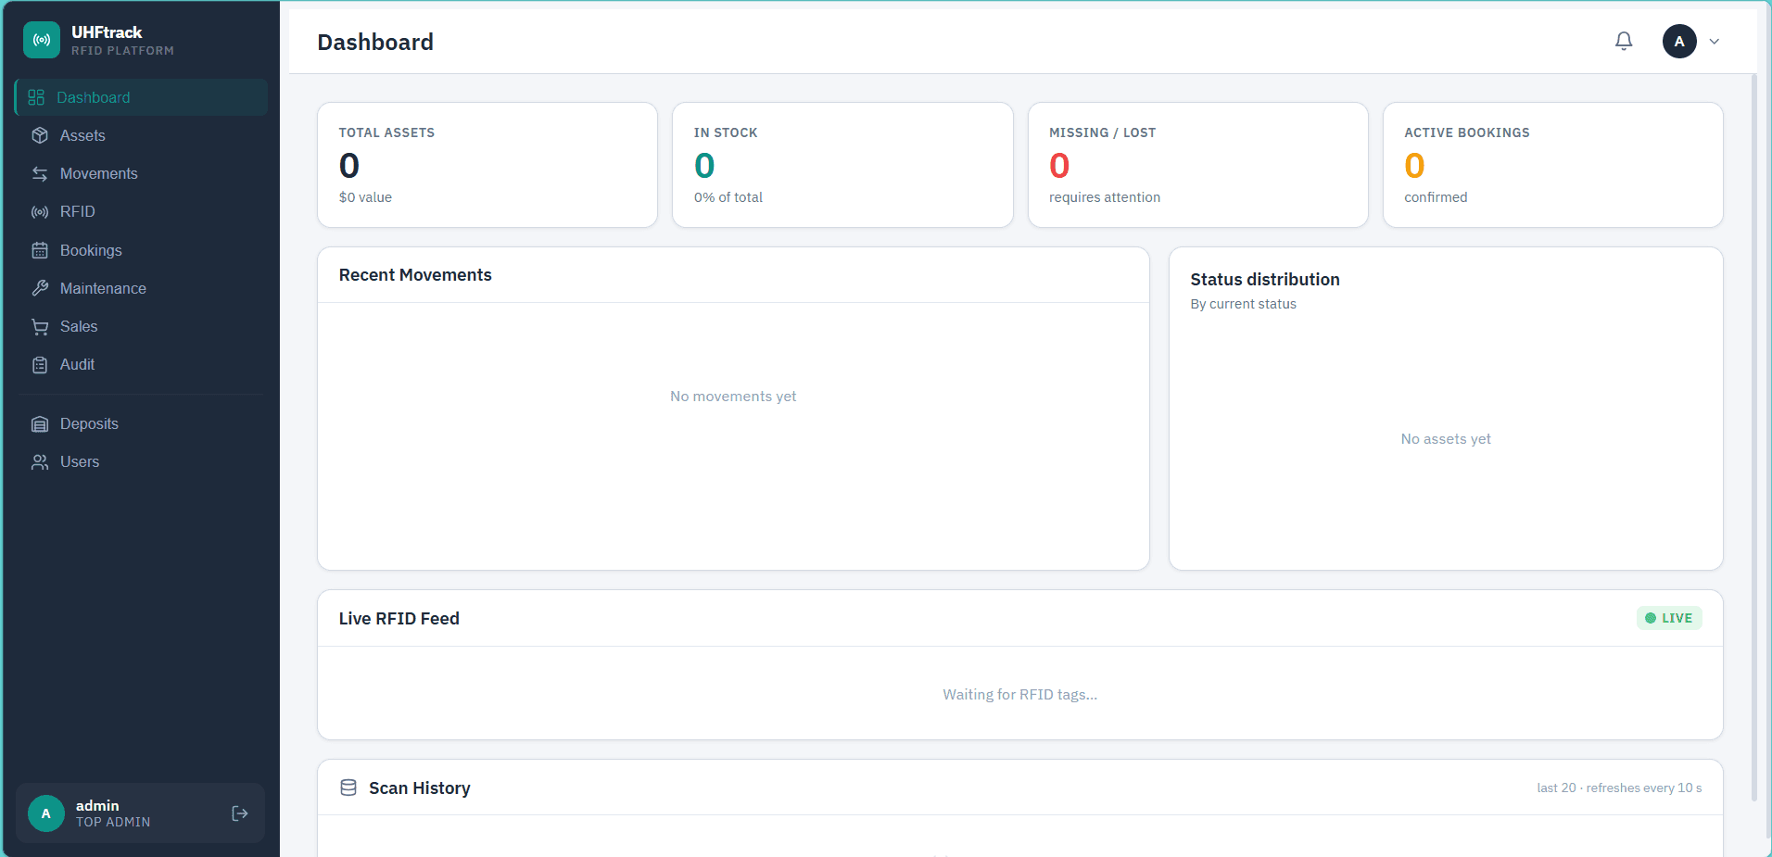Open Movements section

(141, 173)
